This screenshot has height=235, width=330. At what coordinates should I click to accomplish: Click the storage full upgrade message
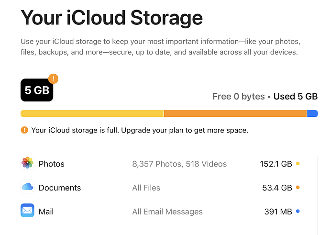(140, 130)
